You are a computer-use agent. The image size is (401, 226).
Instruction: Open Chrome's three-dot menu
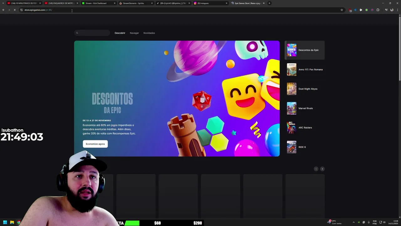point(397,10)
